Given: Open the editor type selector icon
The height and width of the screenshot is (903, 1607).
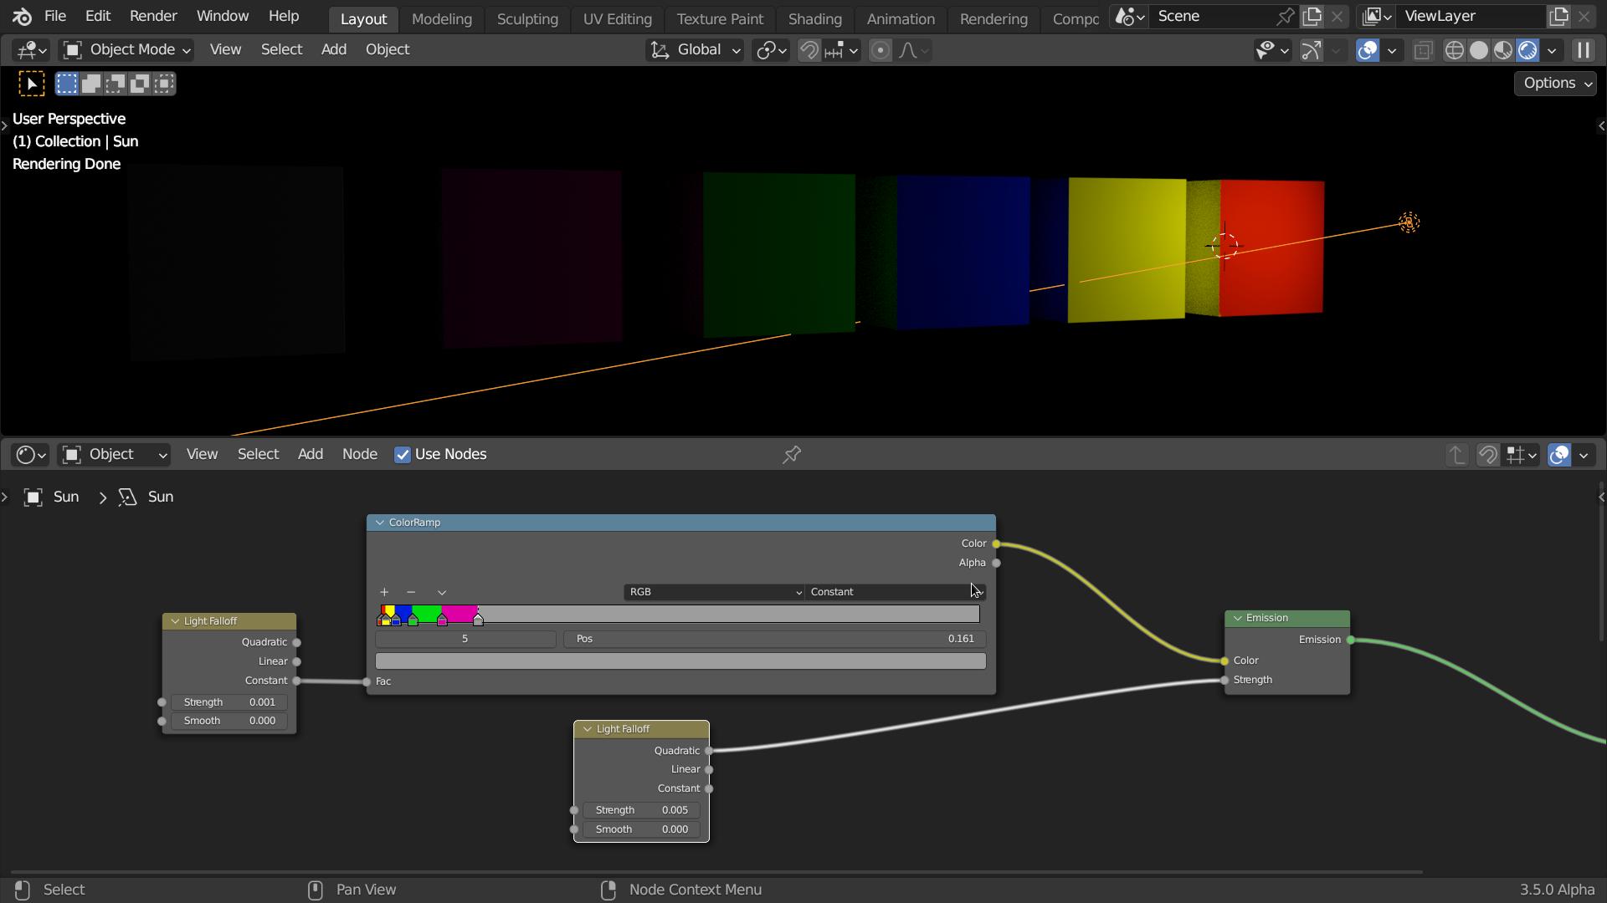Looking at the screenshot, I should click(25, 454).
